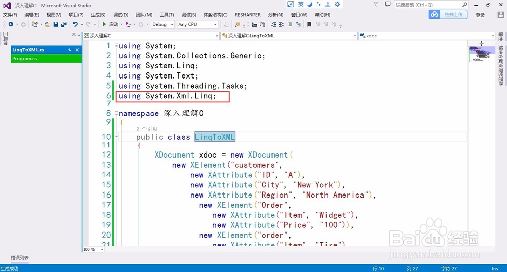Open the 错误列表 error list tab

point(20,258)
